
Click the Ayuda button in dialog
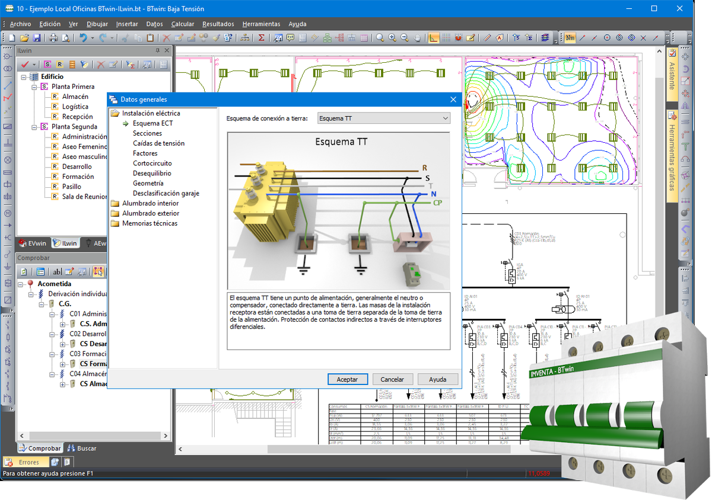click(437, 379)
